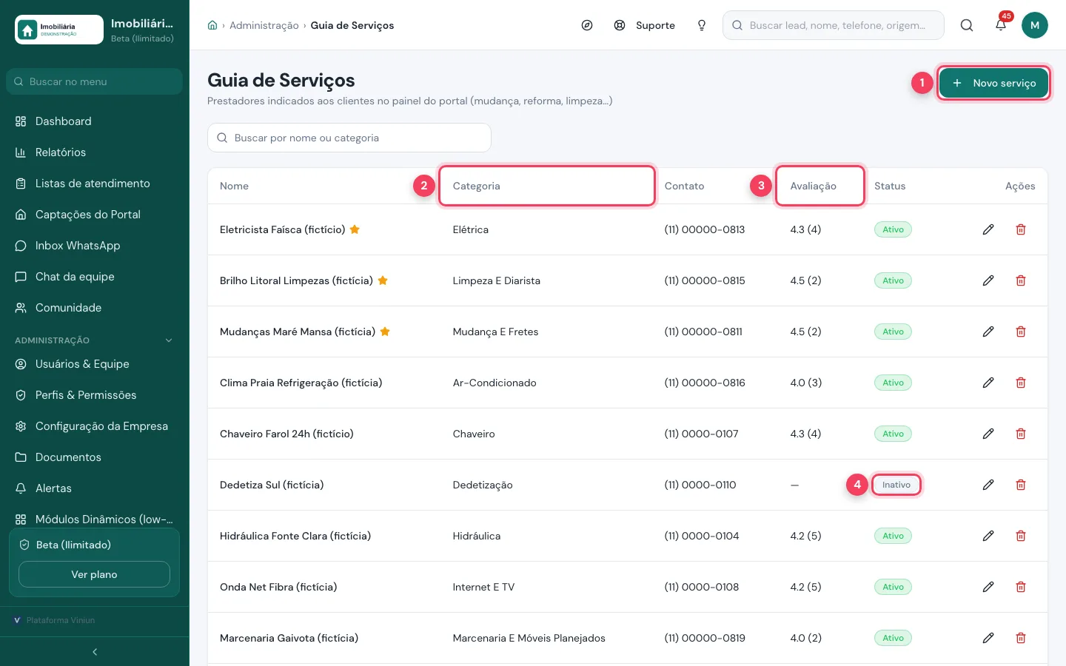Open Usuários & Equipe page
This screenshot has width=1066, height=666.
(95, 364)
